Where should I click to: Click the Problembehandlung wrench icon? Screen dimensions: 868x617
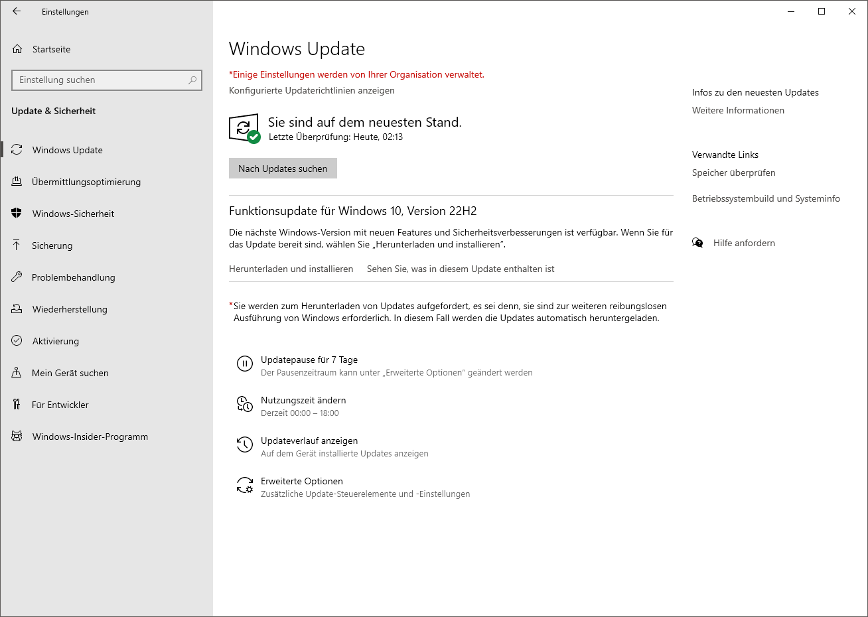pyautogui.click(x=17, y=277)
